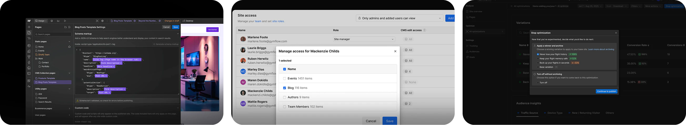Select Keep your flight memory safe option

[x=538, y=59]
